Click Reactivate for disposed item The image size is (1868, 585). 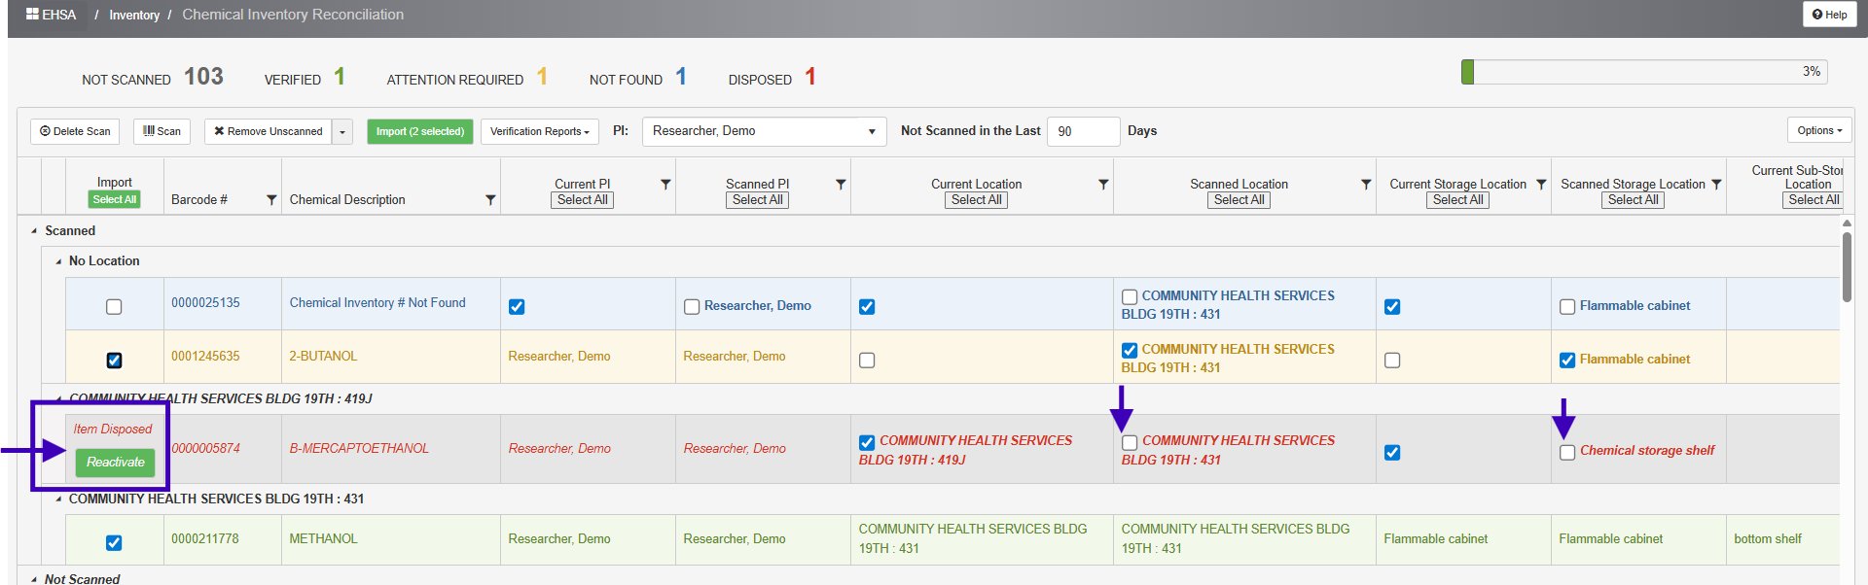coord(115,463)
